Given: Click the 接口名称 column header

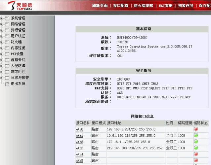Looking at the screenshot, I should coord(83,123).
